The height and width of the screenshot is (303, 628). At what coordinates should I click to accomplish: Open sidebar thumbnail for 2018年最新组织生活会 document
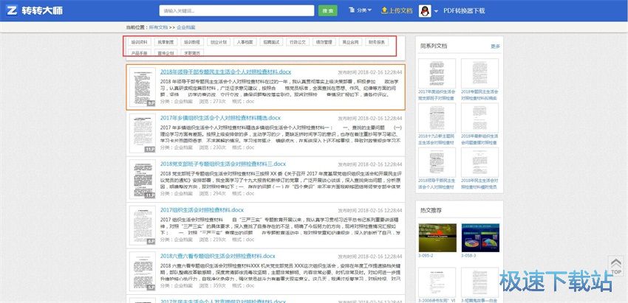(479, 118)
